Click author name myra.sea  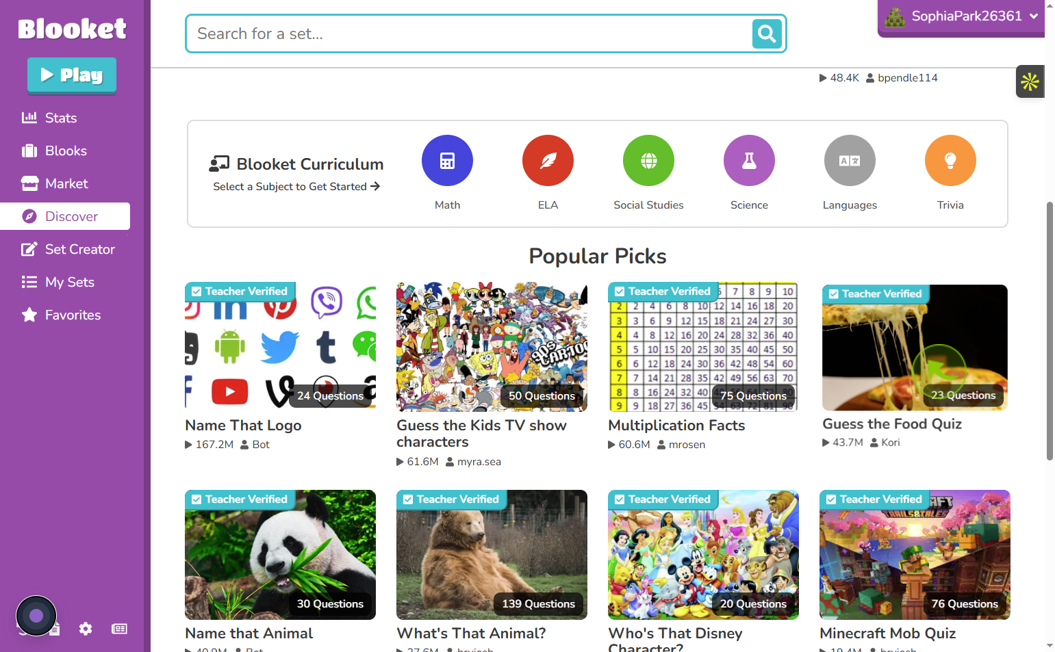[479, 462]
